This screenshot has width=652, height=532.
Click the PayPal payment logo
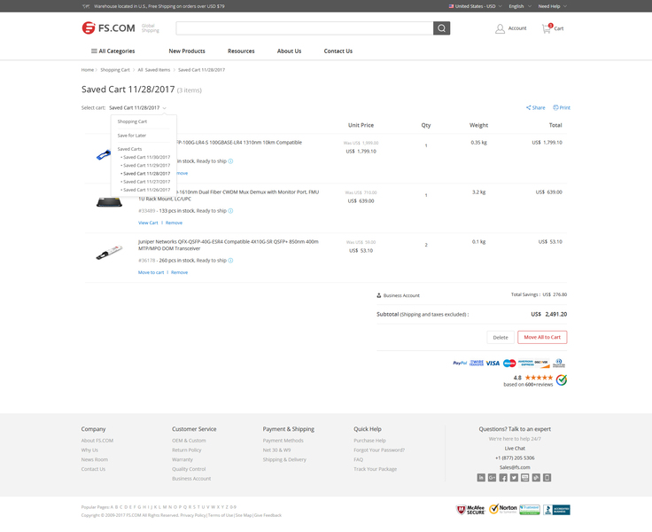click(460, 363)
